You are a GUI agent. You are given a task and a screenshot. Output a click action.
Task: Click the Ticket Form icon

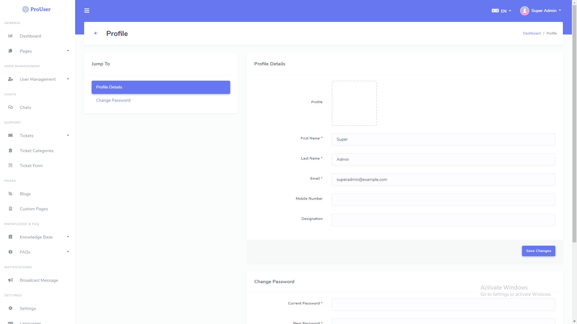[11, 165]
